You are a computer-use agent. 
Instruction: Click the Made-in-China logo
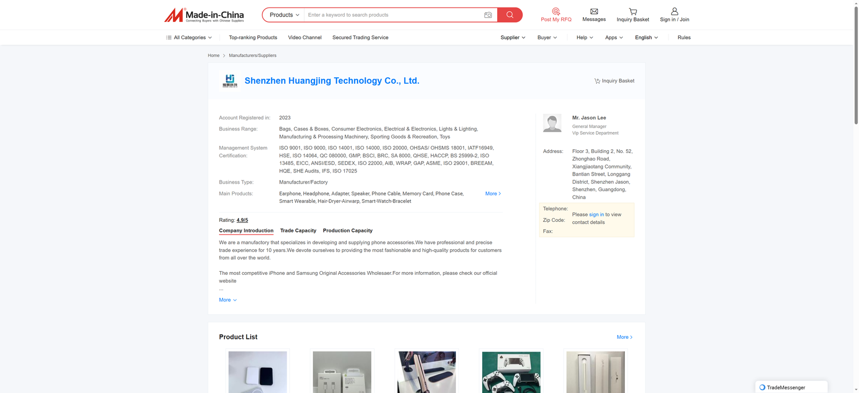pos(204,15)
